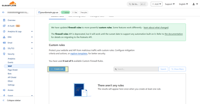Click Show filters button
The width and height of the screenshot is (200, 104).
pos(177,69)
